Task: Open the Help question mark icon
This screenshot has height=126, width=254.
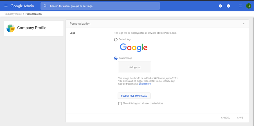Action: 228,6
